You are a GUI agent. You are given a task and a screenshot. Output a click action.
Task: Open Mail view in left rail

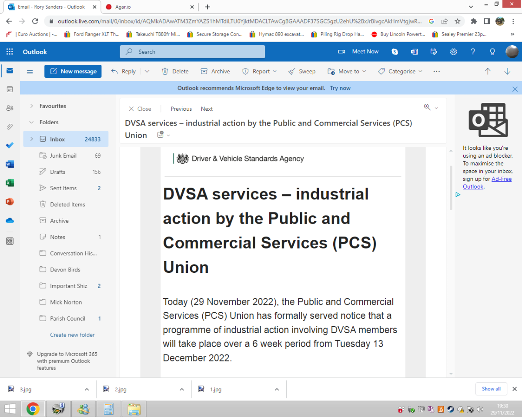(x=10, y=71)
